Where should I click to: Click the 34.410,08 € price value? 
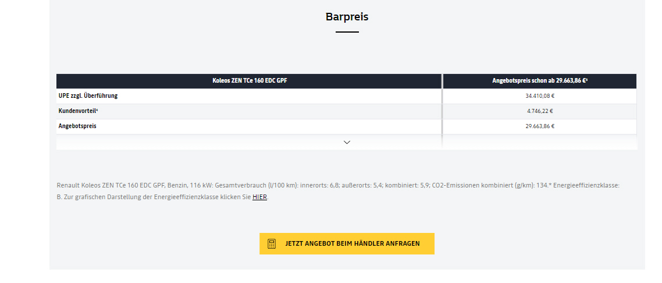point(540,96)
